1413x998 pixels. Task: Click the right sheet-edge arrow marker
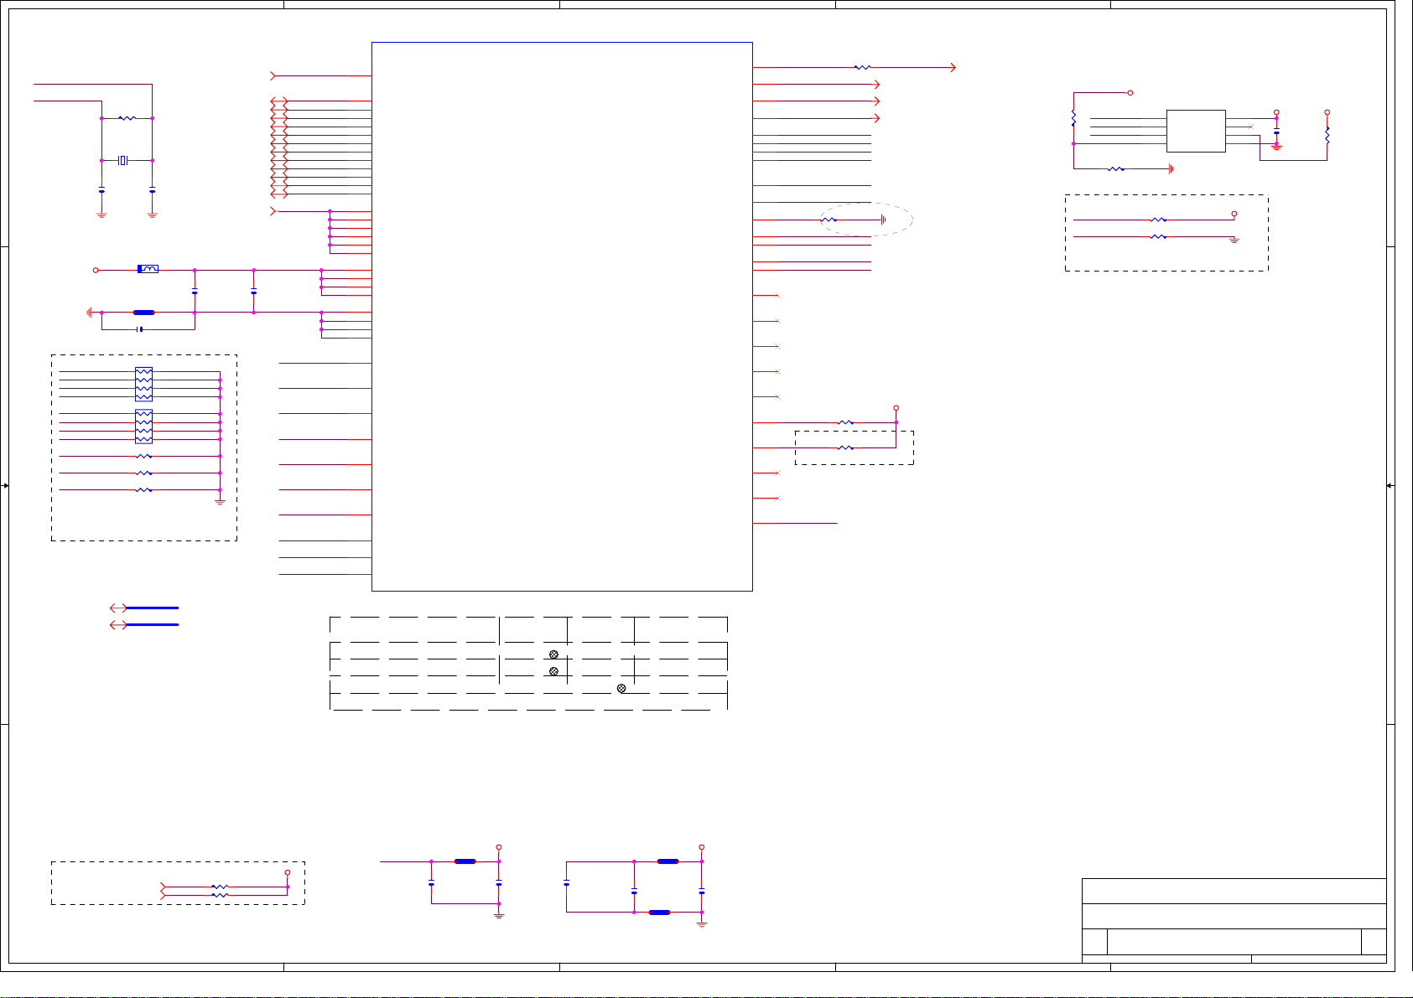1390,485
